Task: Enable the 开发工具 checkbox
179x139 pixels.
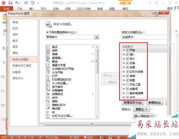Action: click(127, 84)
